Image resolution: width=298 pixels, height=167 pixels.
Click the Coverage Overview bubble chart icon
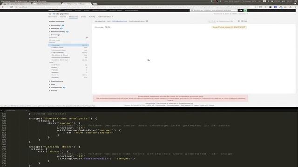[x=87, y=38]
